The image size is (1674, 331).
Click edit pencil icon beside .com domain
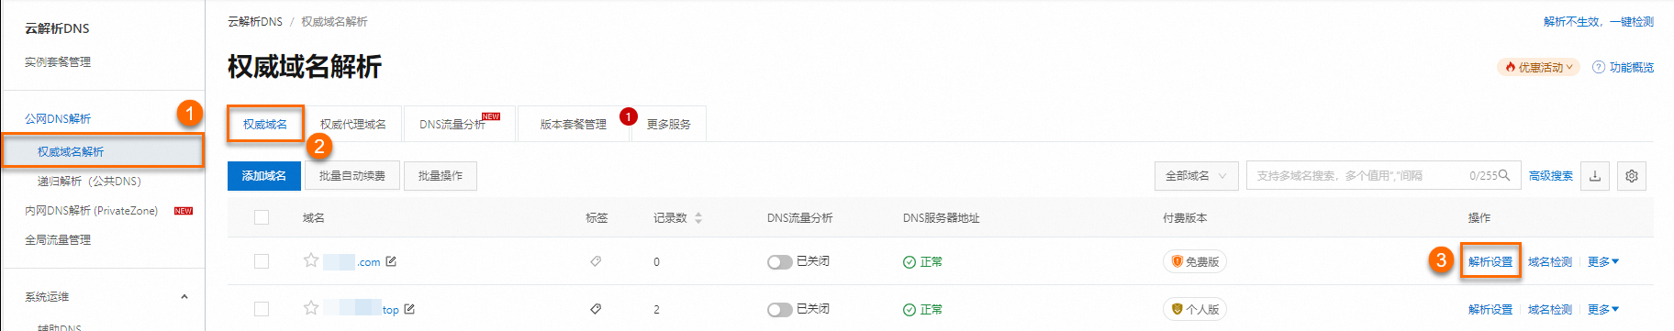(391, 261)
